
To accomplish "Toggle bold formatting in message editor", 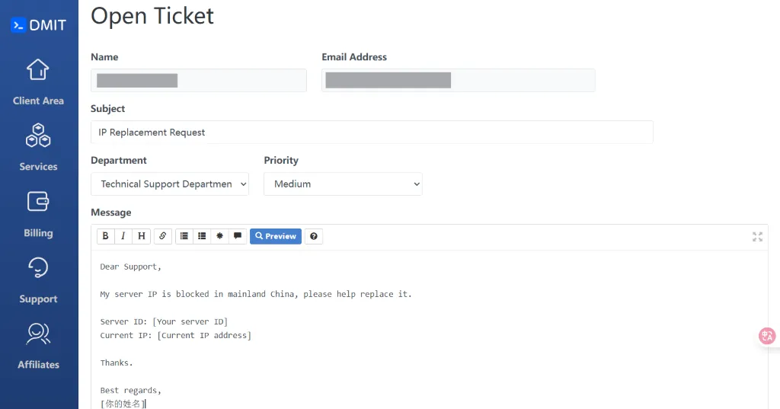I will pos(106,236).
